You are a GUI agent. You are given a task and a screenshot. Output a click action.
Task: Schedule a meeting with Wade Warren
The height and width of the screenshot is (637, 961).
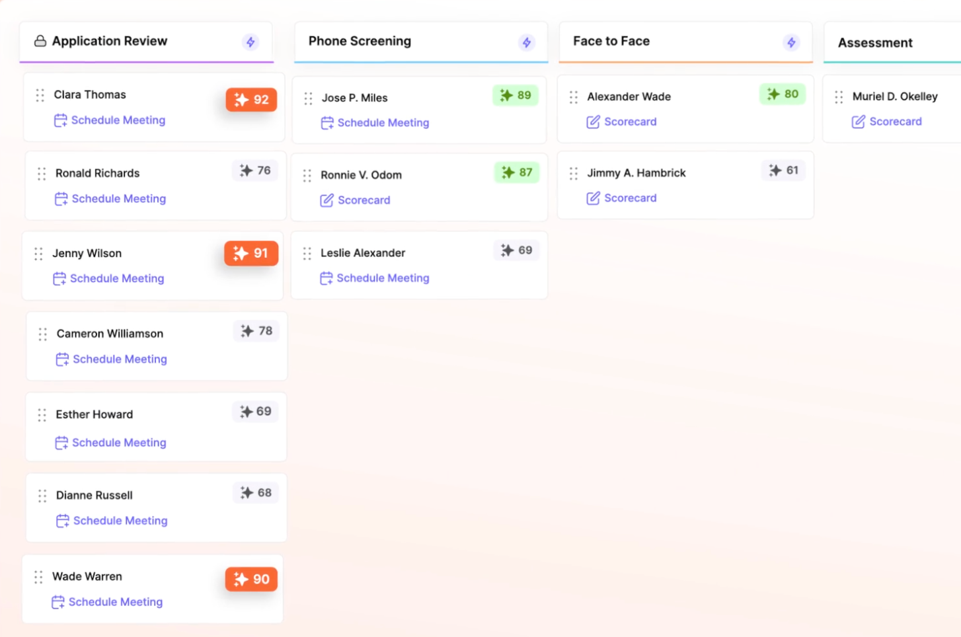tap(107, 602)
